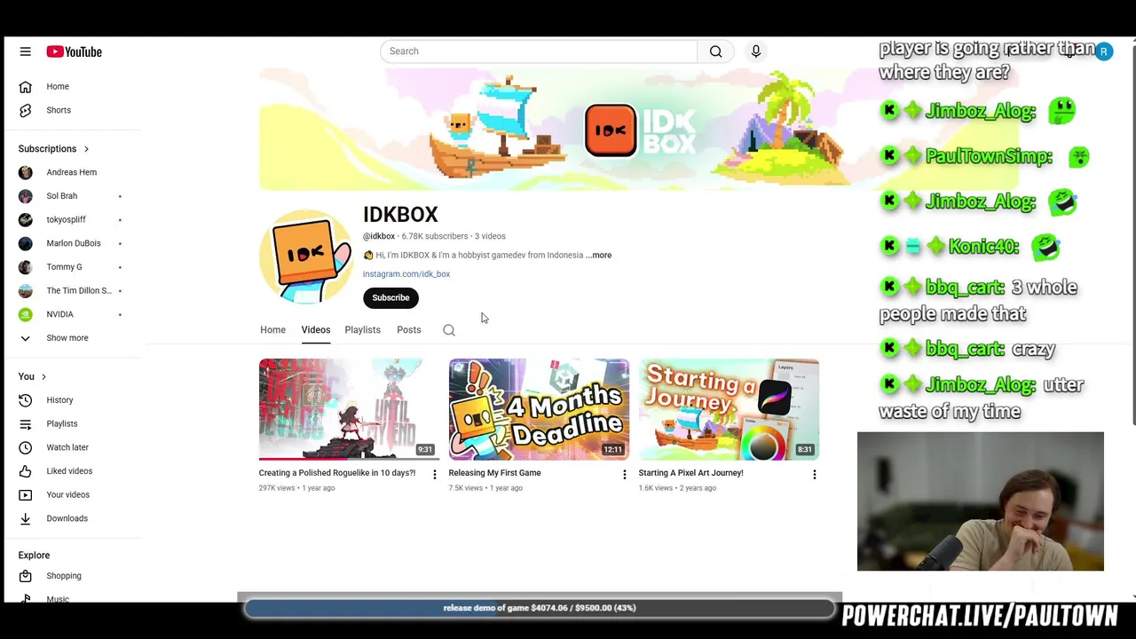The width and height of the screenshot is (1136, 639).
Task: Switch to channel Home tab
Action: click(272, 330)
